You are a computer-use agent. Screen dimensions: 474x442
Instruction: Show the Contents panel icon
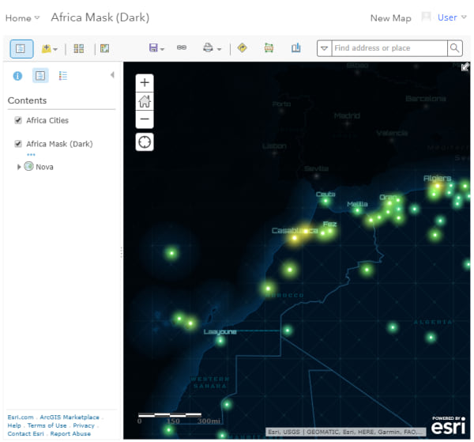pyautogui.click(x=40, y=75)
